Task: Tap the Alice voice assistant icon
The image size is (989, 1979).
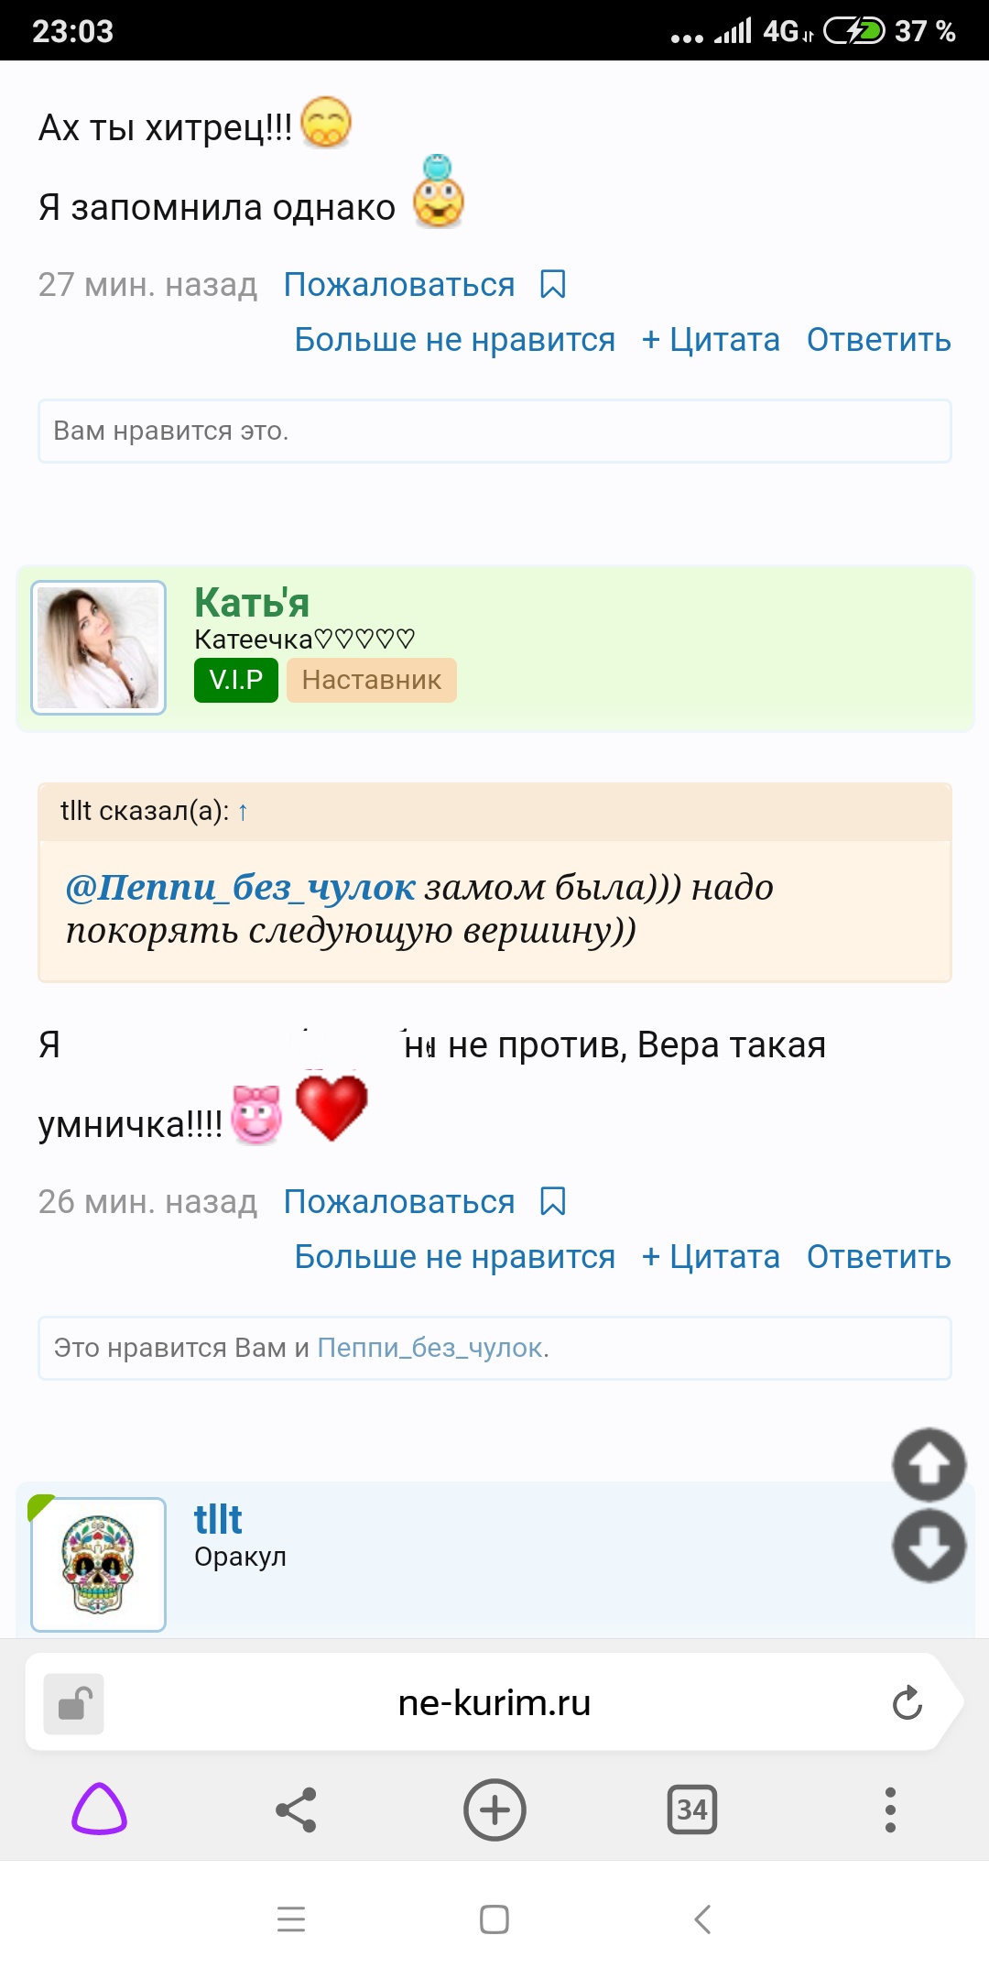Action: [x=99, y=1810]
